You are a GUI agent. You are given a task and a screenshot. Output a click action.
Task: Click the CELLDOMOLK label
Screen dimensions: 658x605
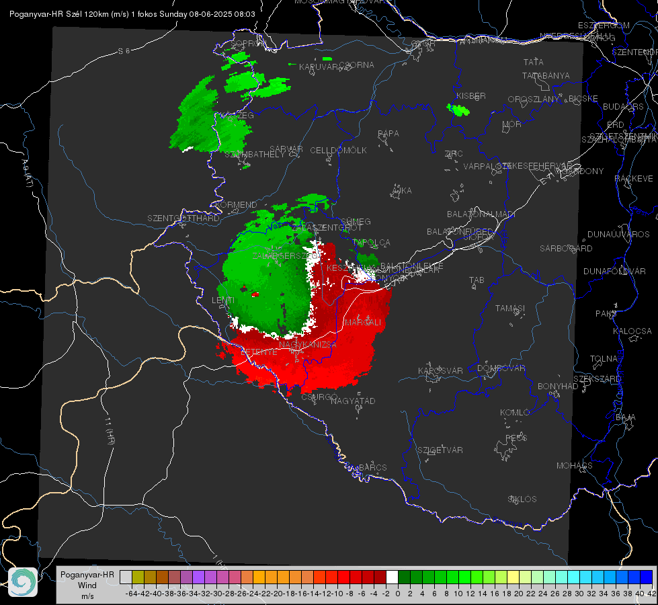(338, 151)
